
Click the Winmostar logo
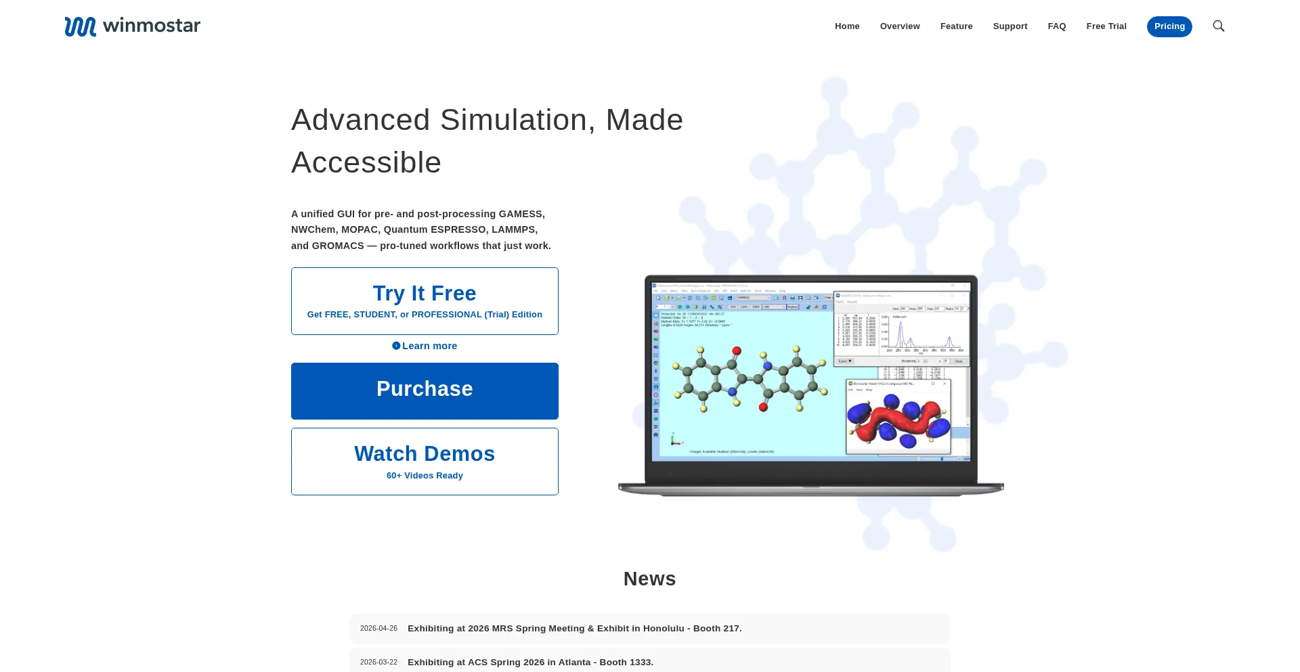133,26
